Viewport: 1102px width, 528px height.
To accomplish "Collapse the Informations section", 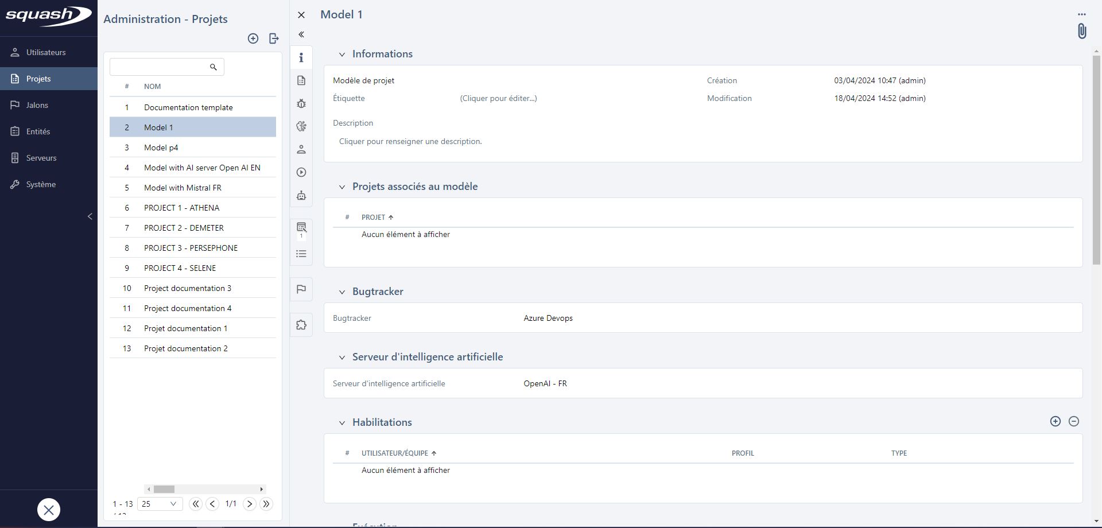I will pyautogui.click(x=342, y=54).
